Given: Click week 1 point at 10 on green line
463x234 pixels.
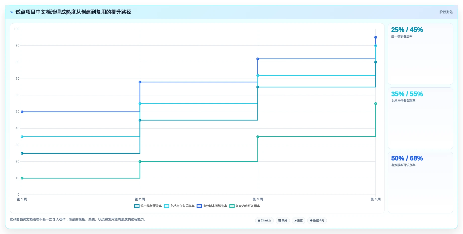Looking at the screenshot, I should pos(22,178).
